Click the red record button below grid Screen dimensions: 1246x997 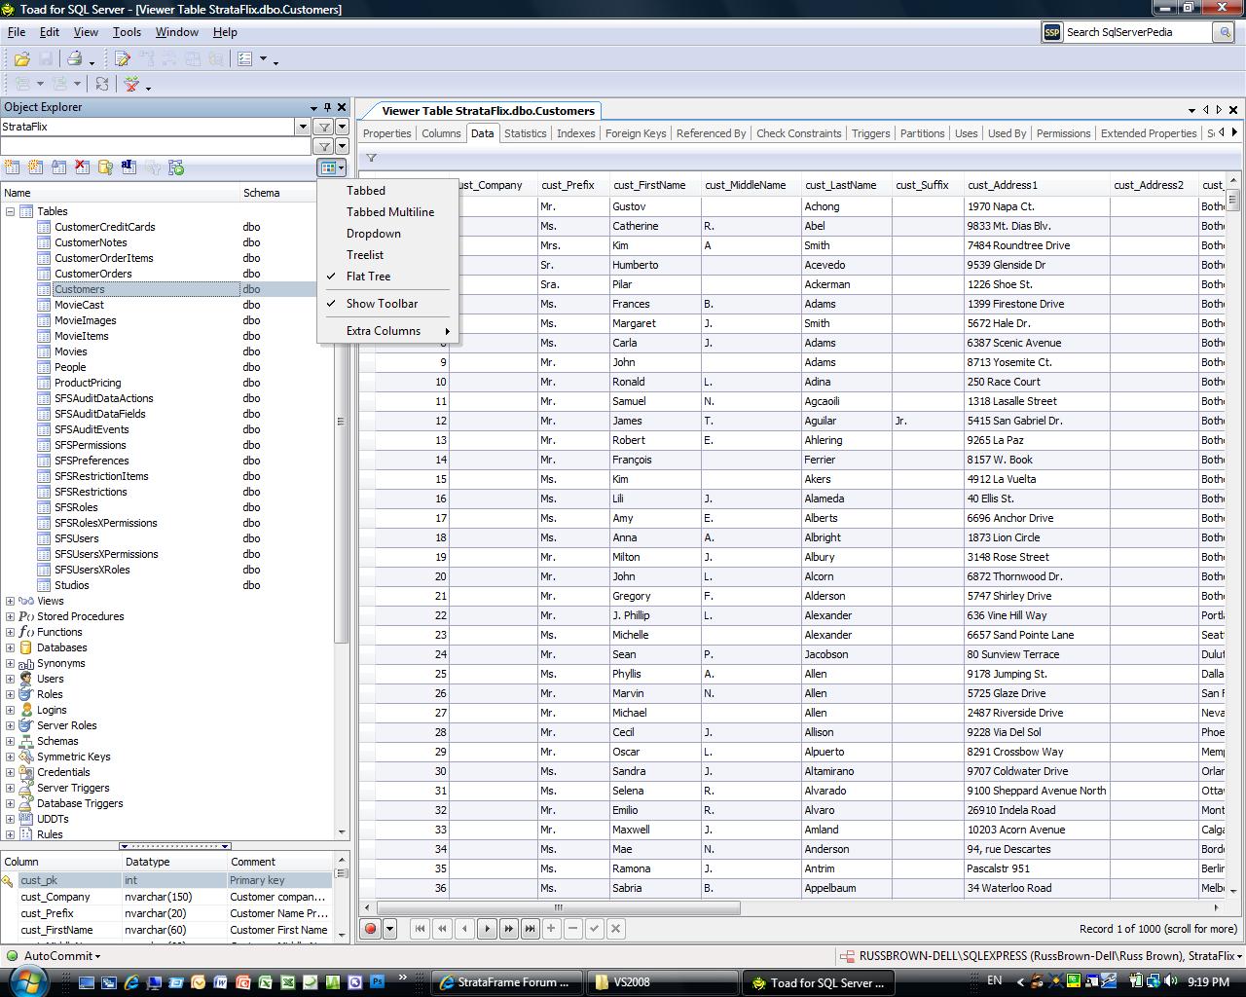371,929
